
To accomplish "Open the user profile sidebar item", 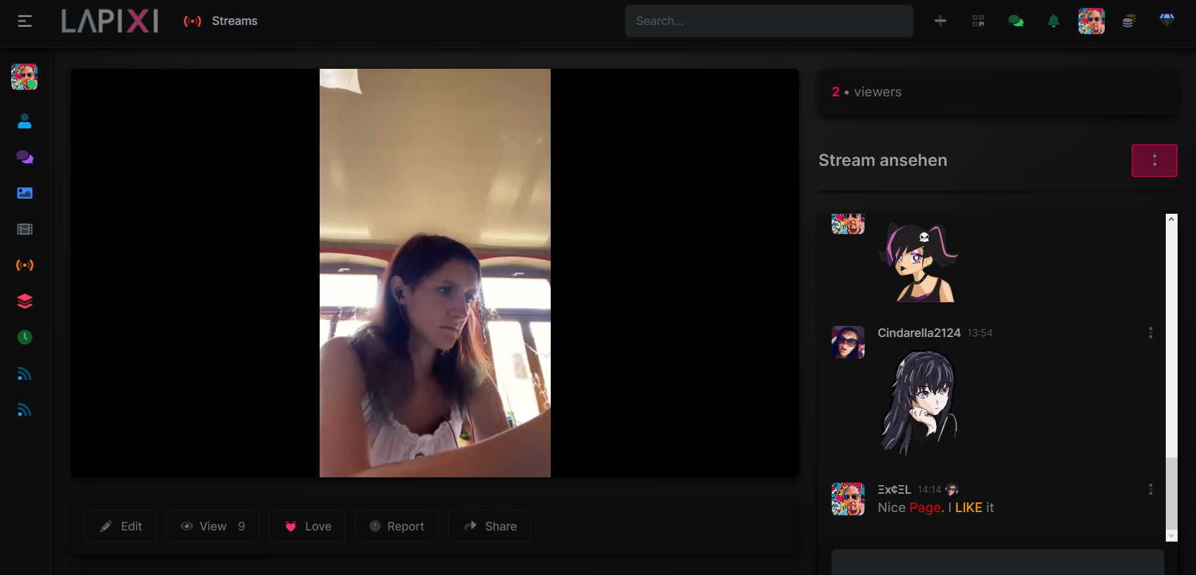I will click(x=25, y=121).
